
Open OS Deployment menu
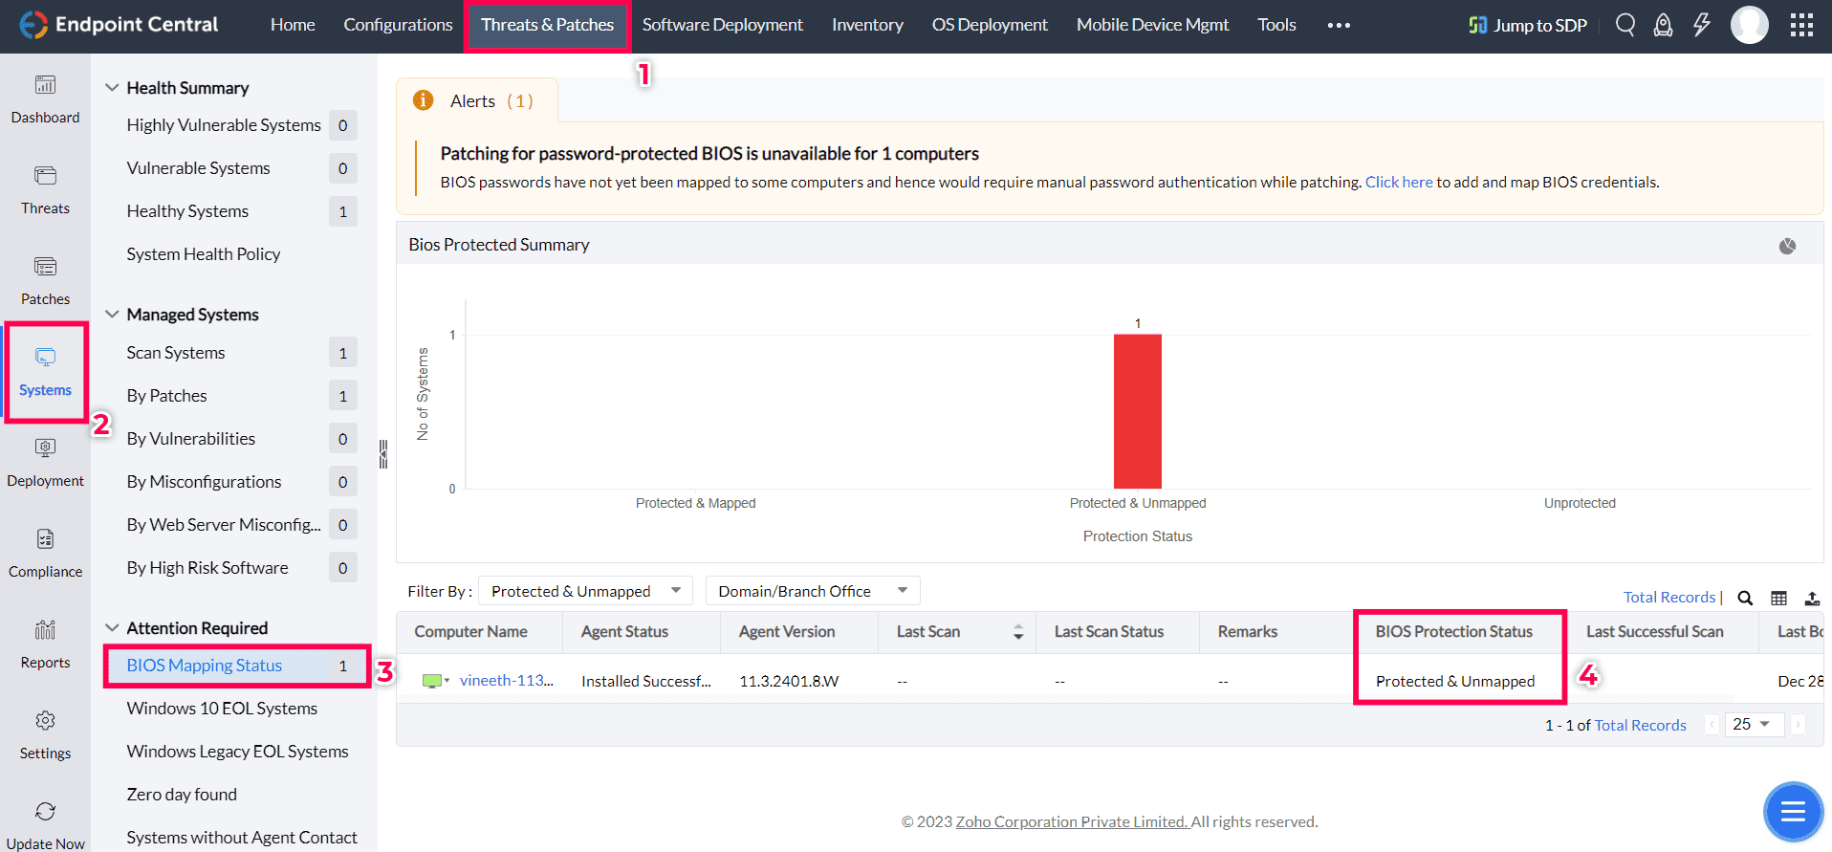coord(990,25)
